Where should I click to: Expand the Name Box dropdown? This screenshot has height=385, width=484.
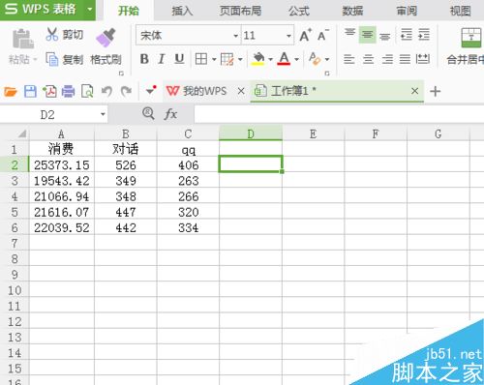103,114
